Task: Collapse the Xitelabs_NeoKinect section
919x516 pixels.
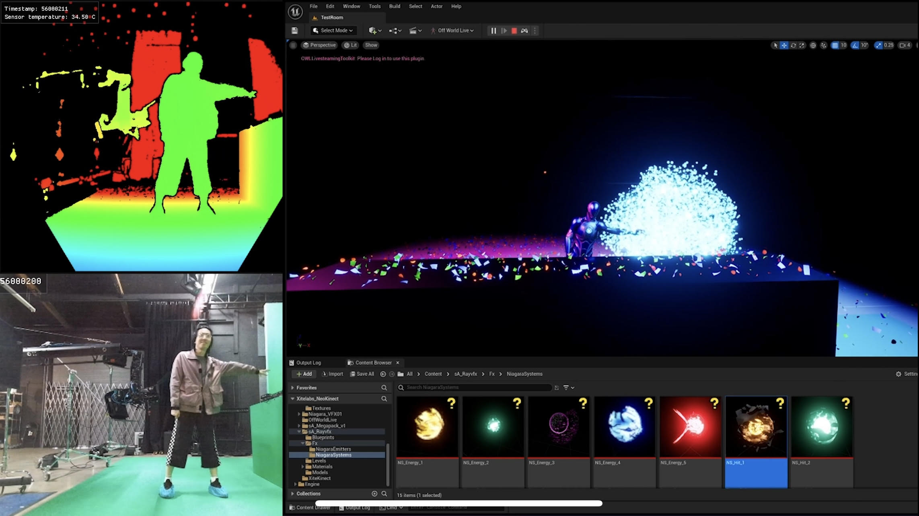Action: (x=292, y=399)
